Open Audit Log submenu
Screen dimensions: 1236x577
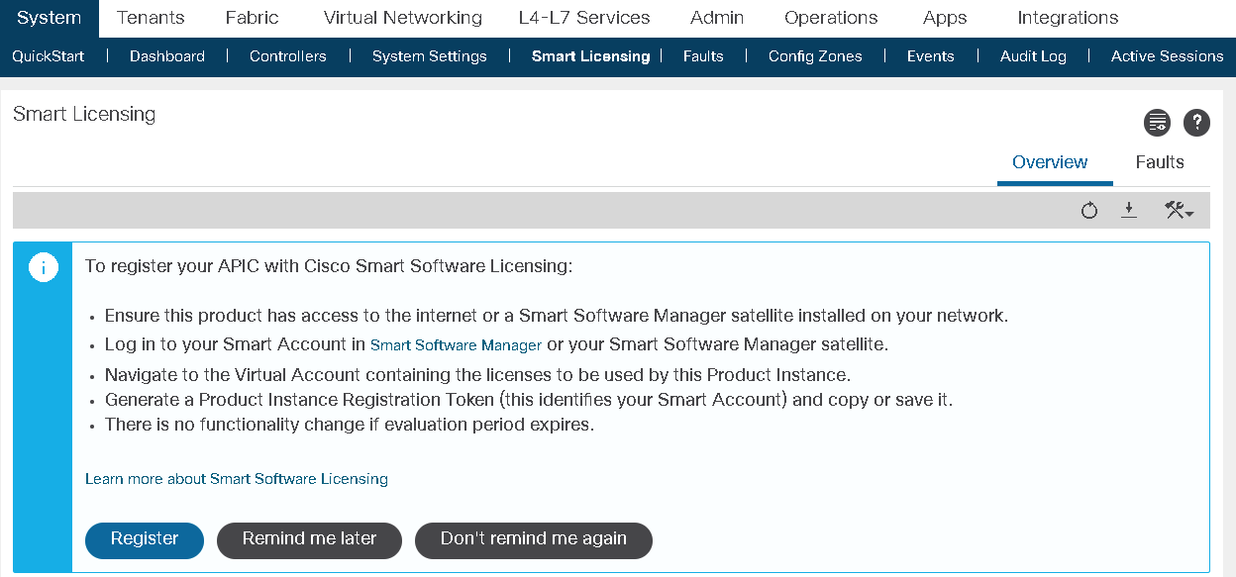(x=1033, y=56)
